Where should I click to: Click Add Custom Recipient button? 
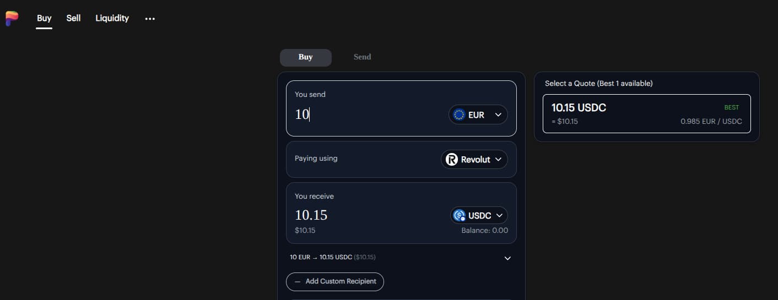coord(335,281)
